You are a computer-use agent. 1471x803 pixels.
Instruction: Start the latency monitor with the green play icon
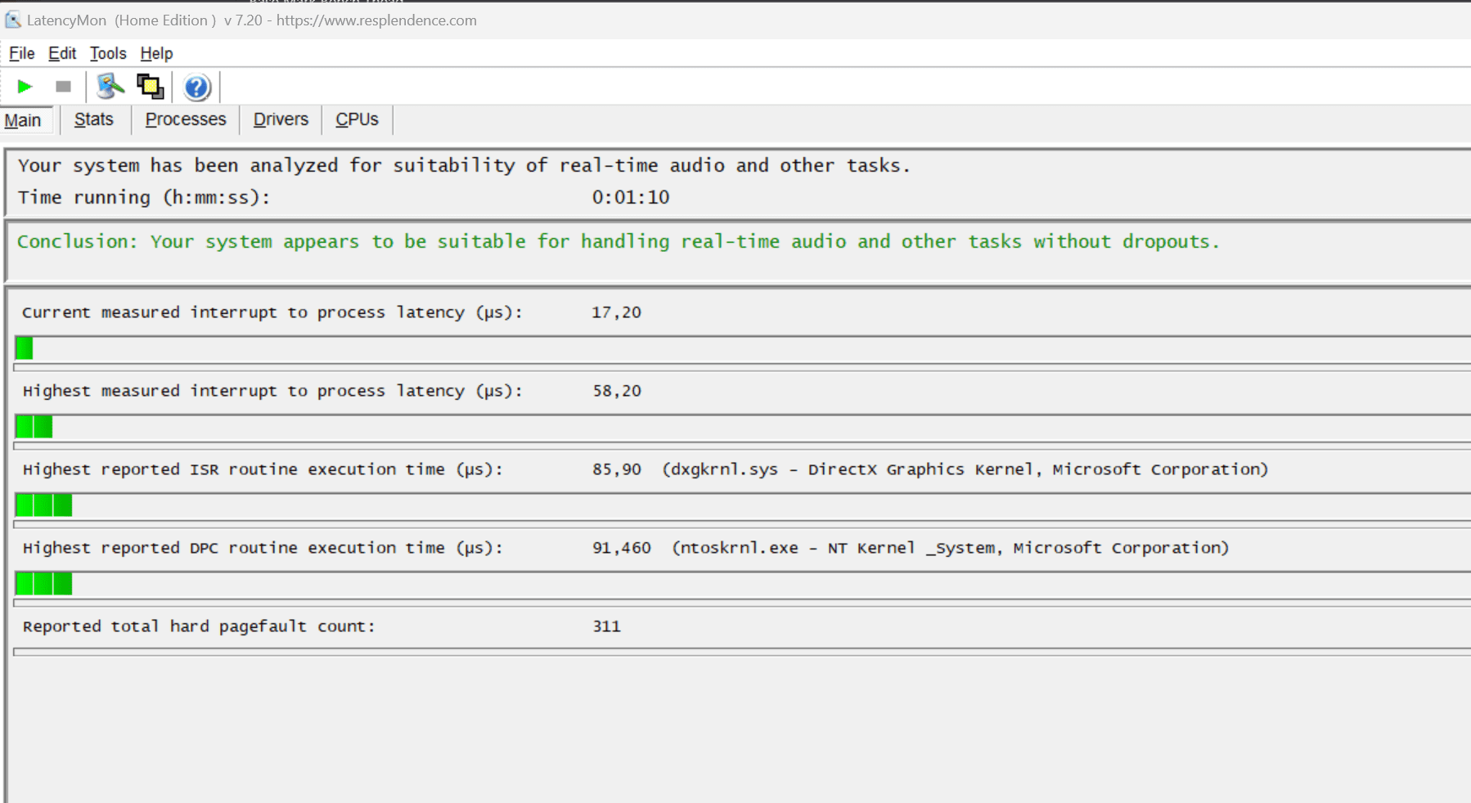tap(25, 86)
